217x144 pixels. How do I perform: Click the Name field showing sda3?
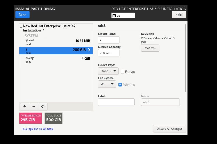(x=160, y=102)
